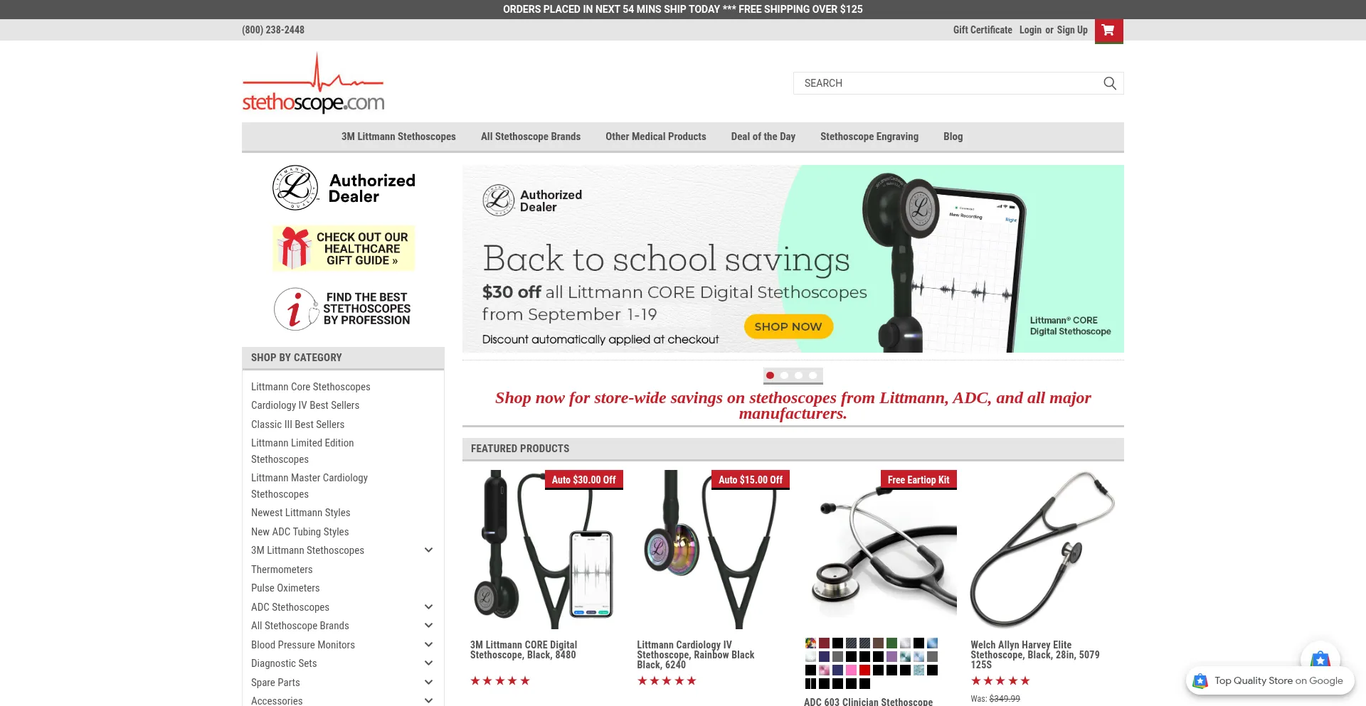The width and height of the screenshot is (1366, 706).
Task: Open the Gift Certificate link
Action: [983, 30]
